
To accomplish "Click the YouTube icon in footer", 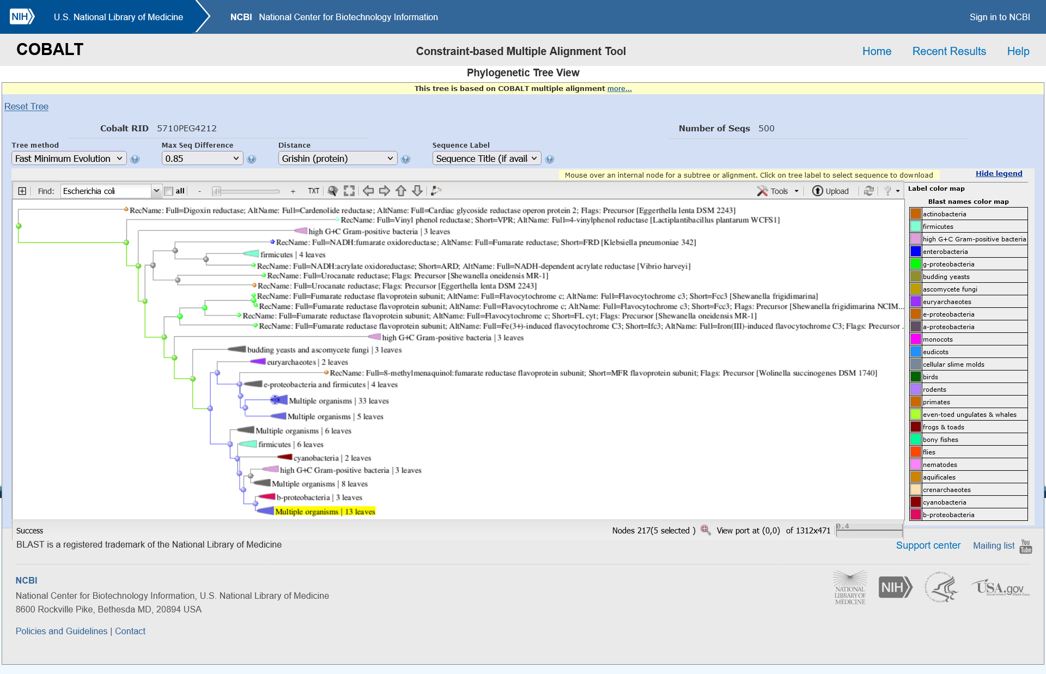I will point(1026,546).
